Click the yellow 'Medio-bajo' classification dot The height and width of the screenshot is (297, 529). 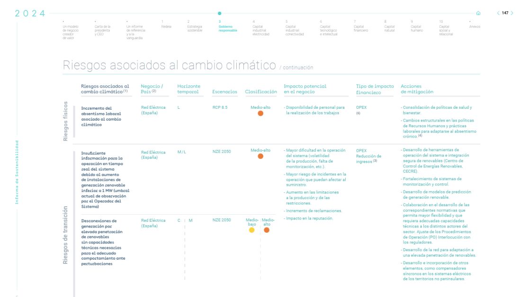pyautogui.click(x=252, y=230)
